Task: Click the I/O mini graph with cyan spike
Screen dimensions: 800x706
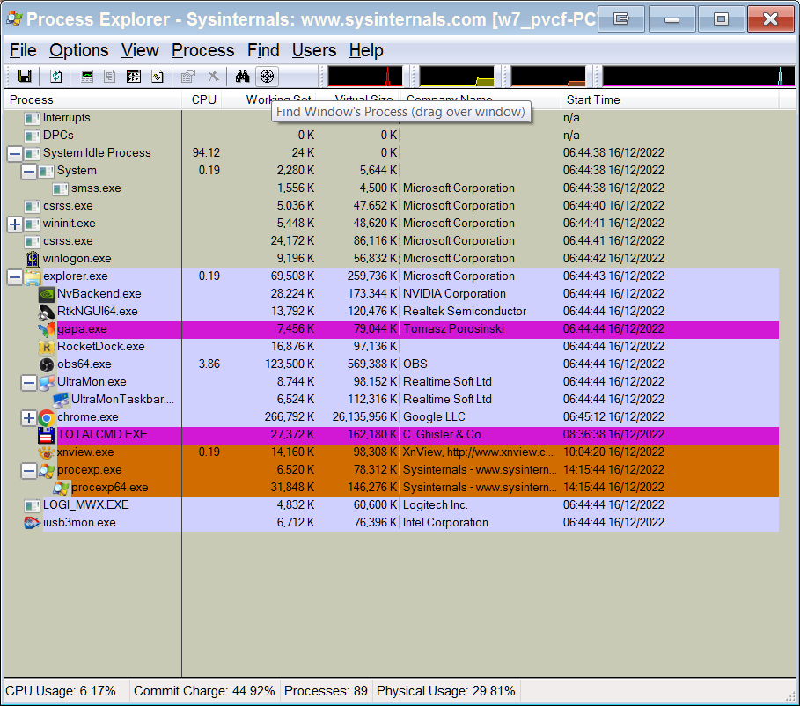Action: (x=699, y=77)
